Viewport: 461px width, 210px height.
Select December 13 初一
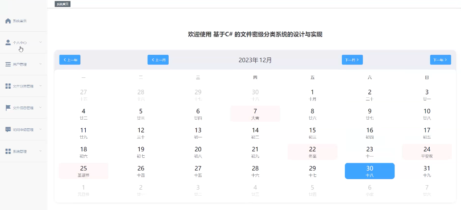pyautogui.click(x=198, y=133)
